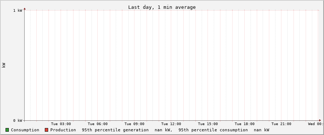Click the Production legend label
324x135 pixels.
[x=63, y=130]
